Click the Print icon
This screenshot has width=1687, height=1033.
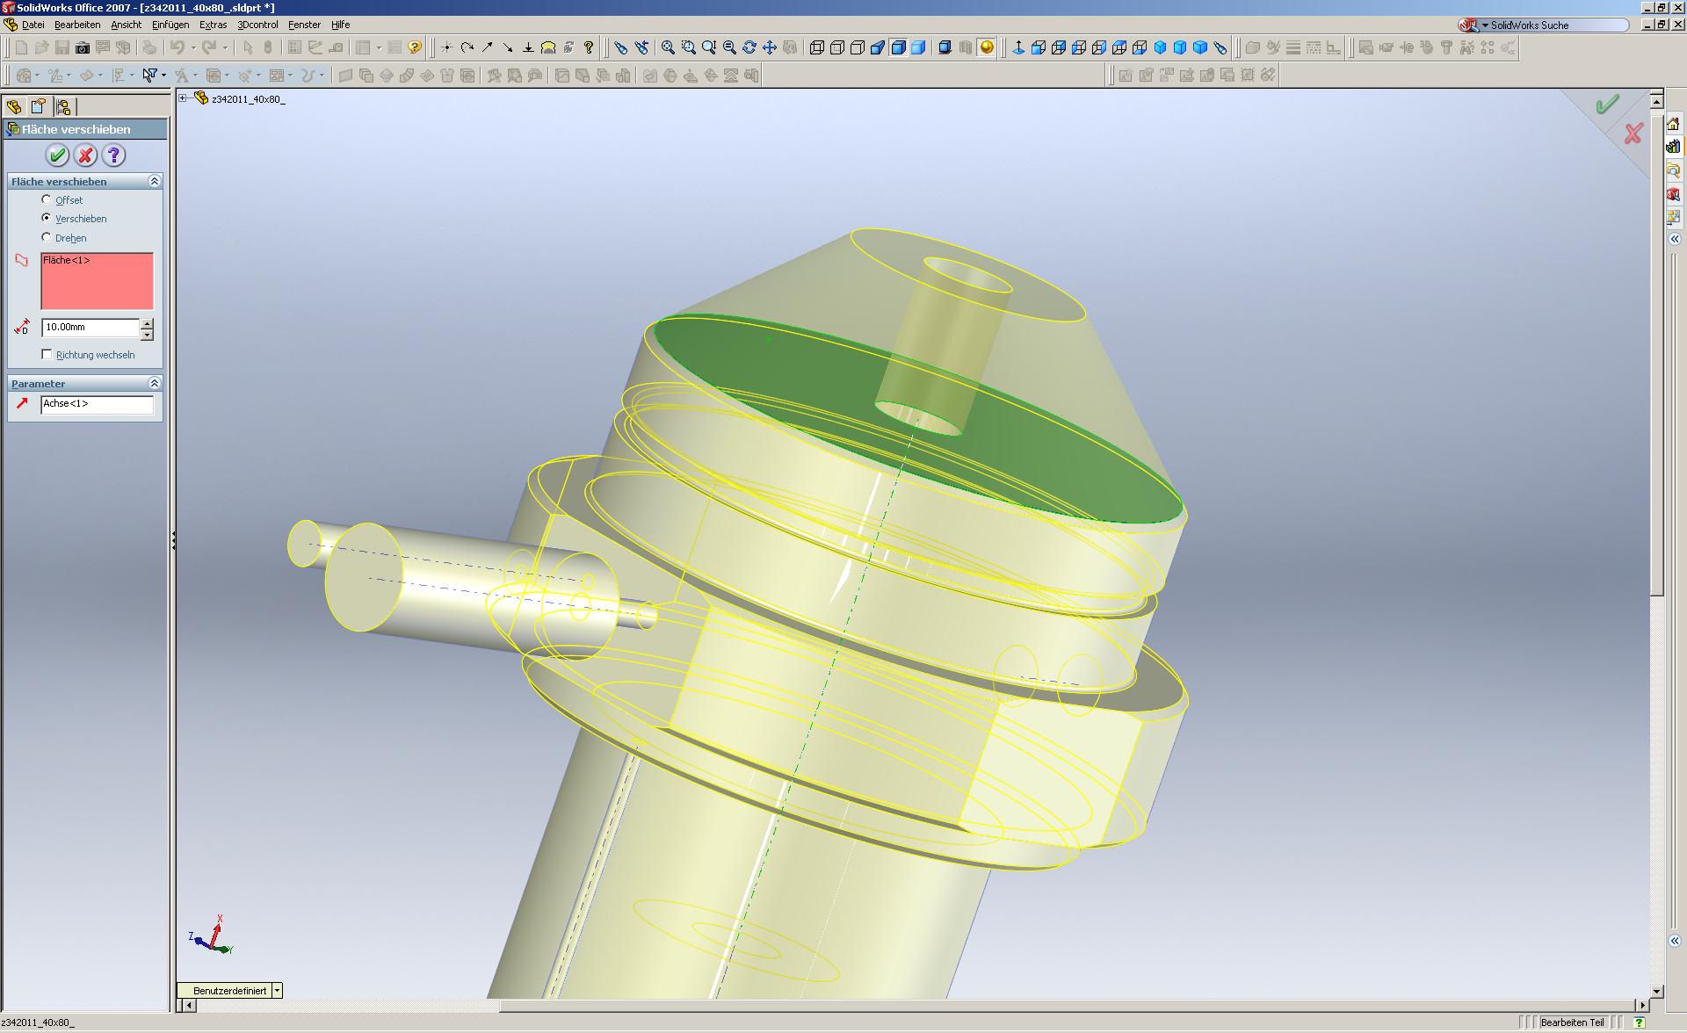tap(149, 47)
